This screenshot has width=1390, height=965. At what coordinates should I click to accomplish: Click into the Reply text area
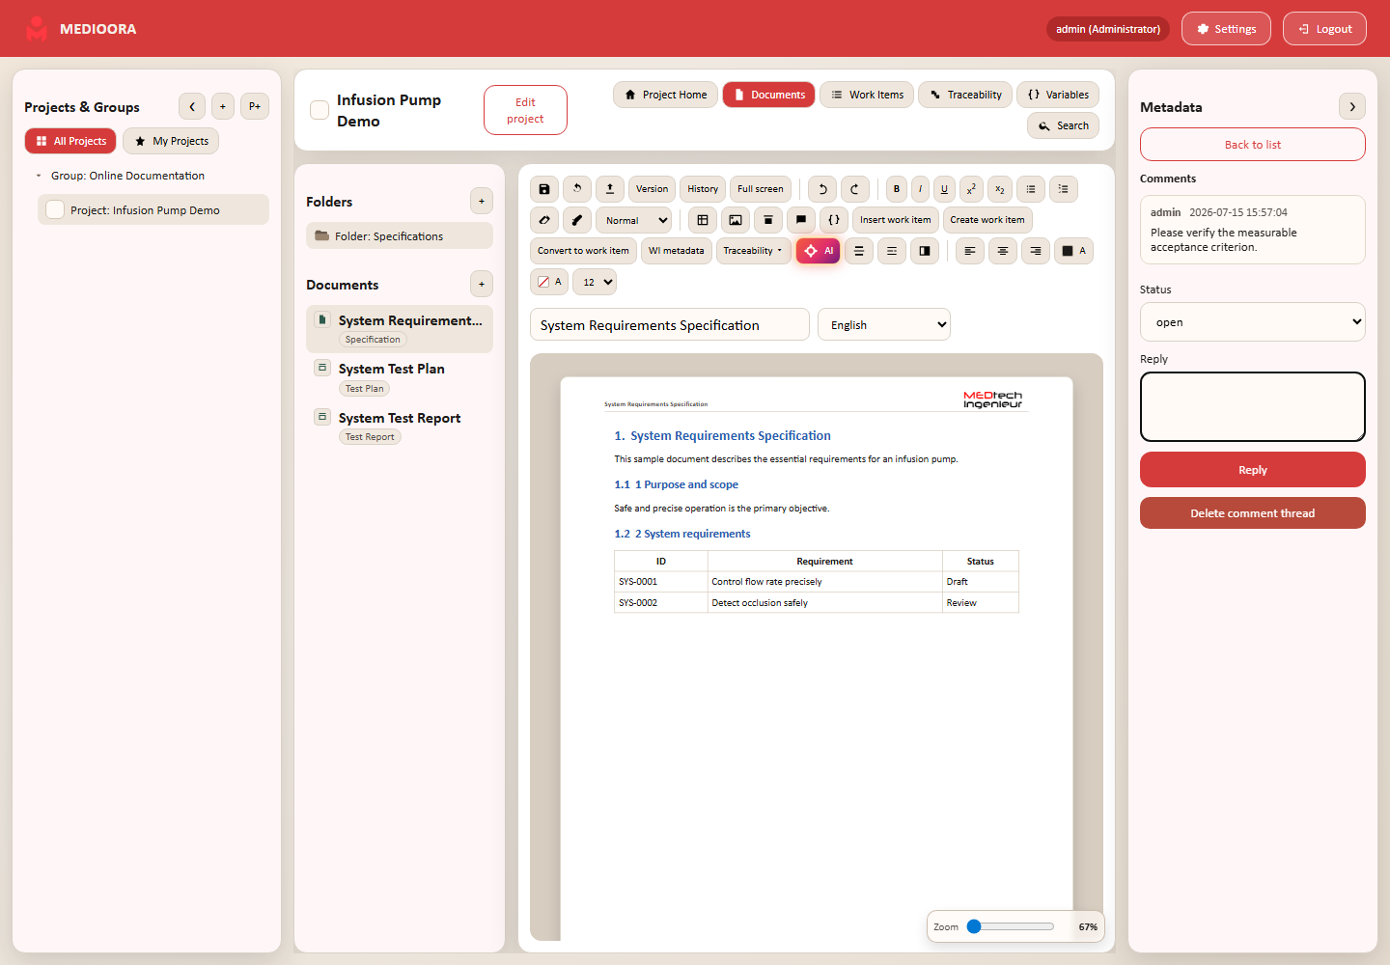tap(1253, 407)
